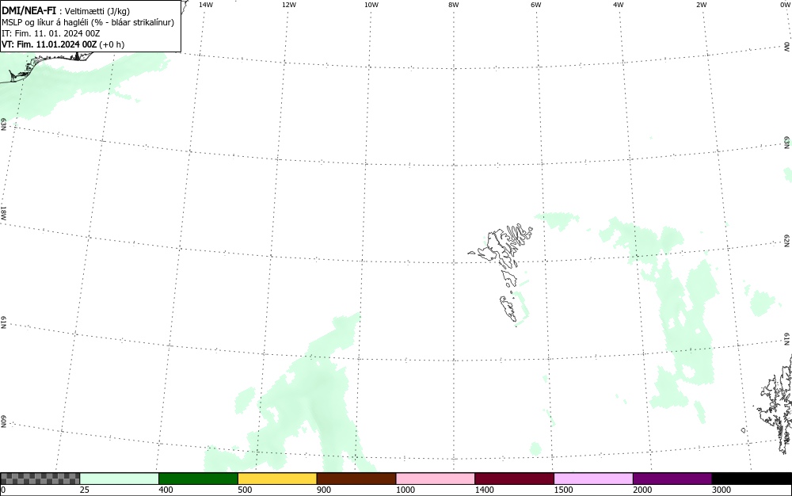Click the '10W' longitude label
792x496 pixels.
[x=371, y=5]
